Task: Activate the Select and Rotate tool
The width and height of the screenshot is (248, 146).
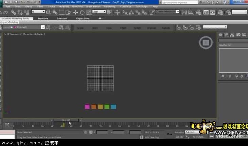Action: coord(82,12)
